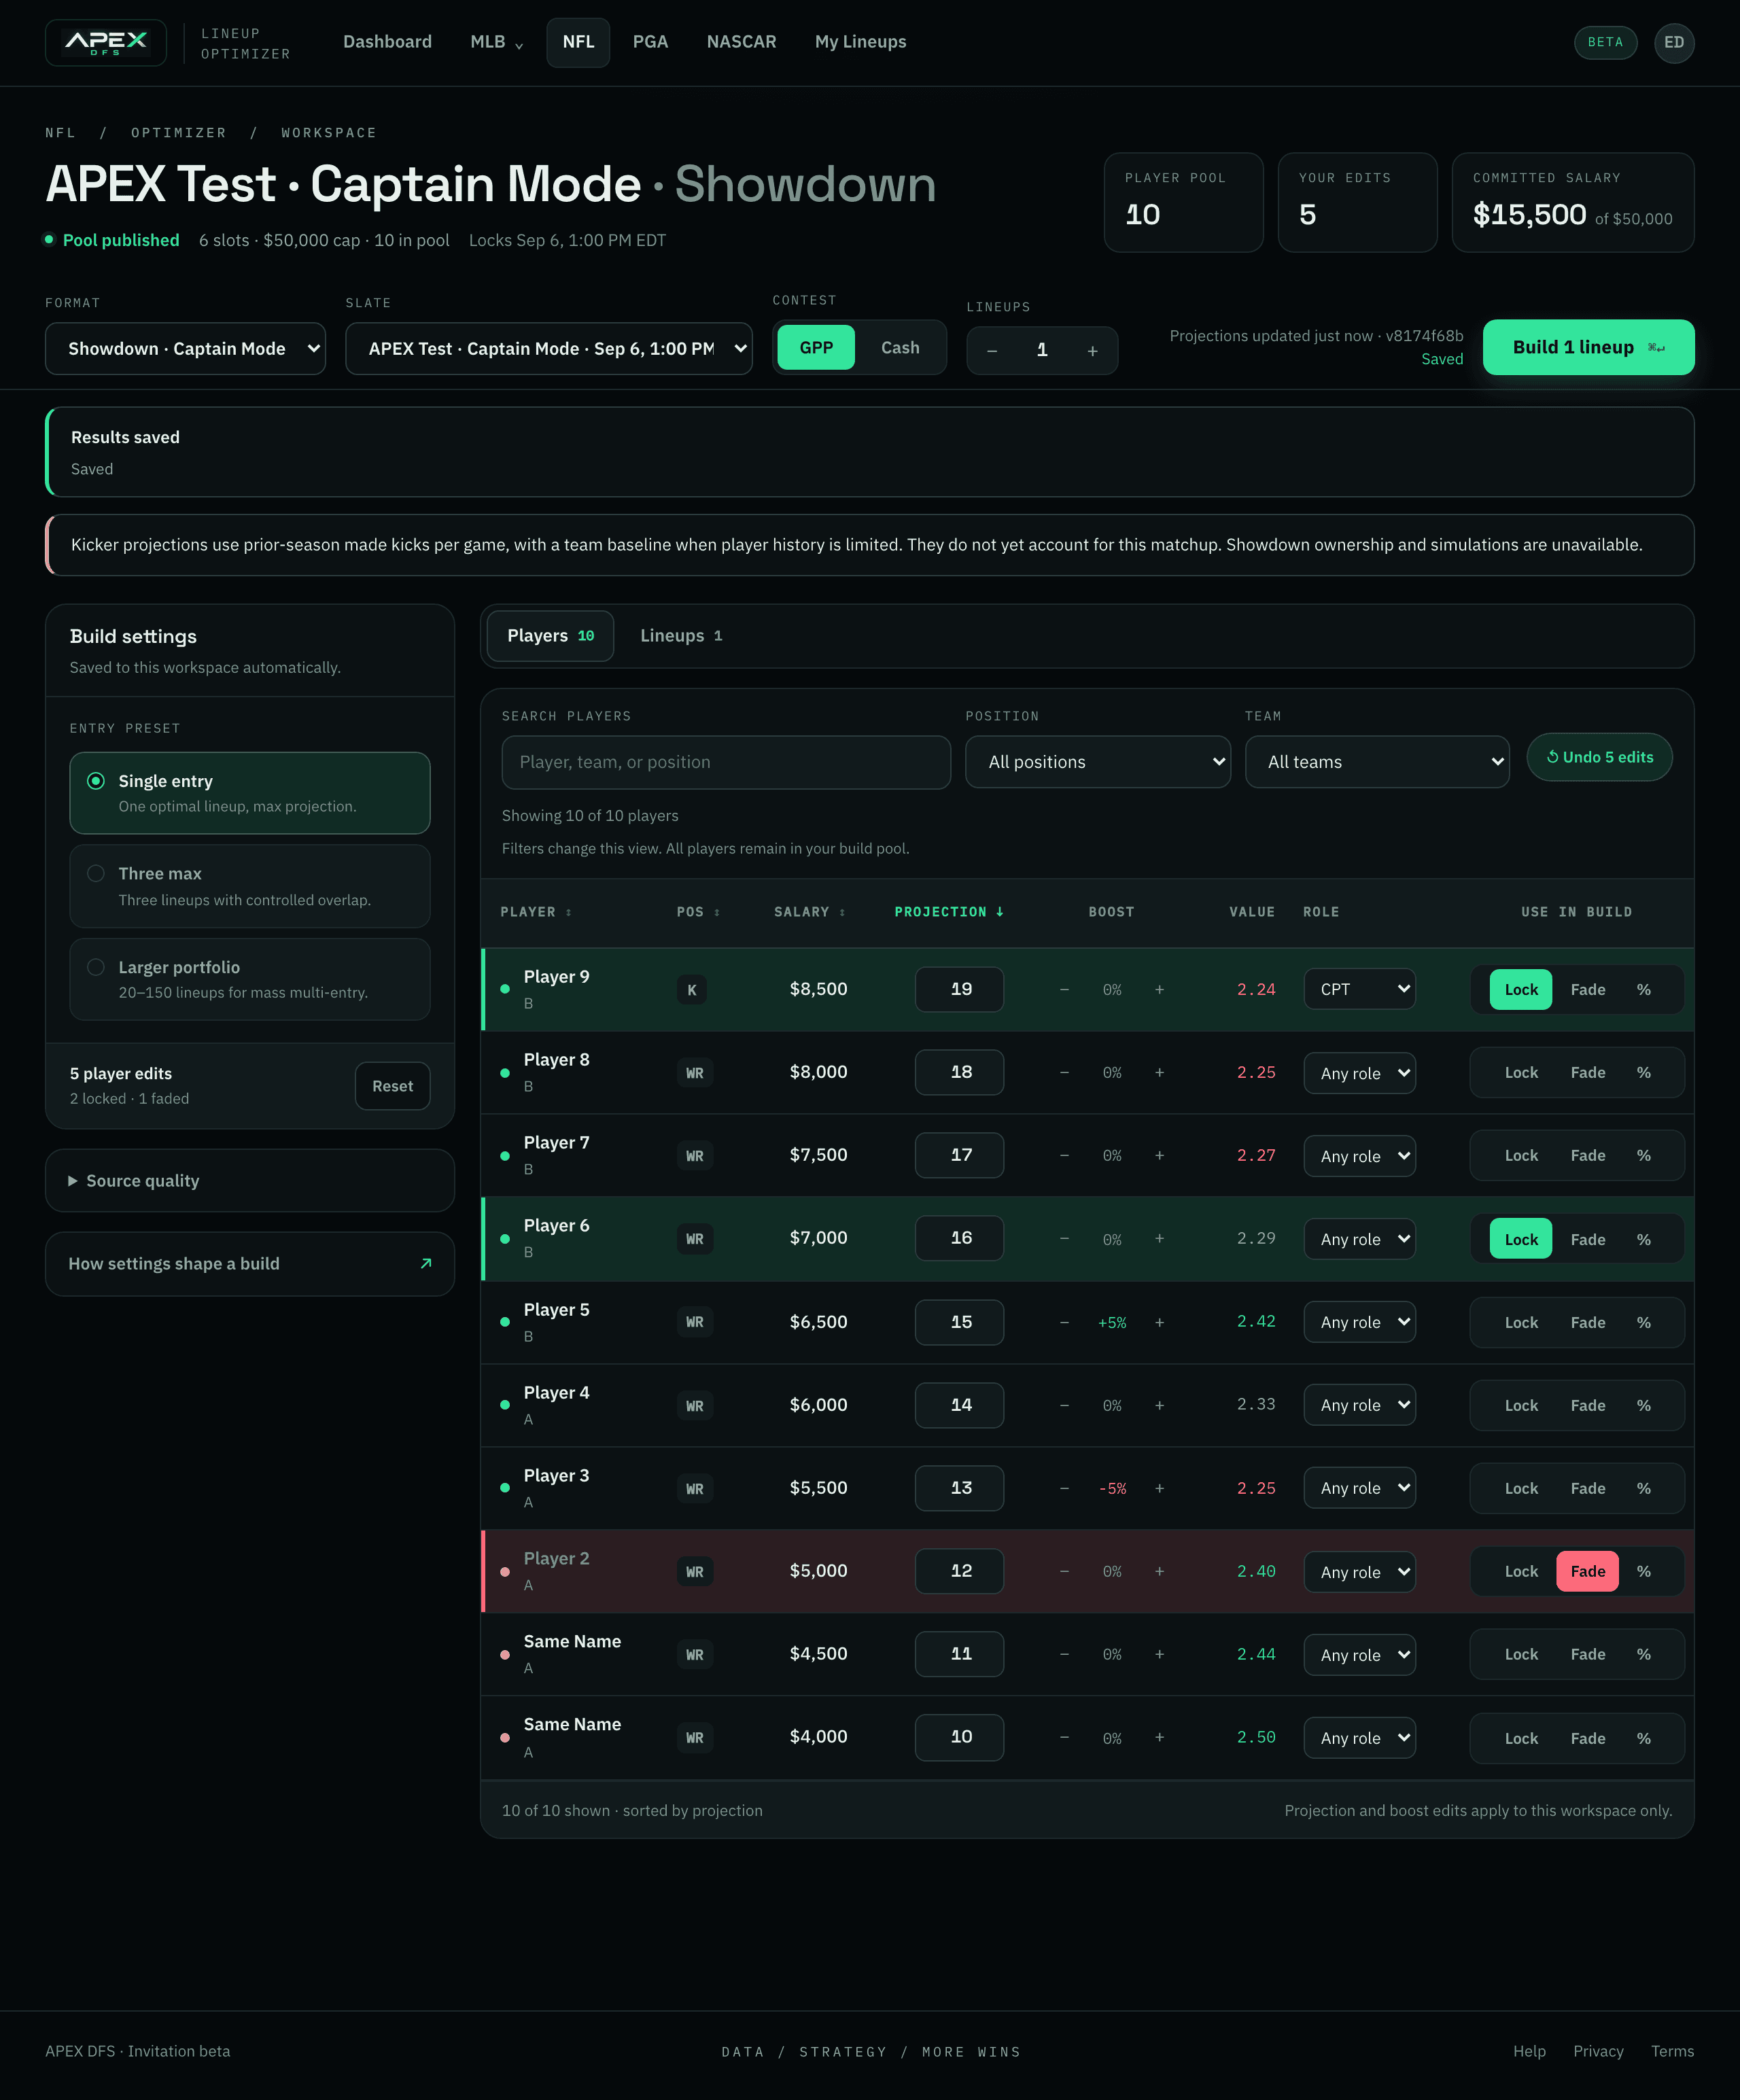1740x2100 pixels.
Task: Decrease boost for Player 7
Action: click(1064, 1155)
